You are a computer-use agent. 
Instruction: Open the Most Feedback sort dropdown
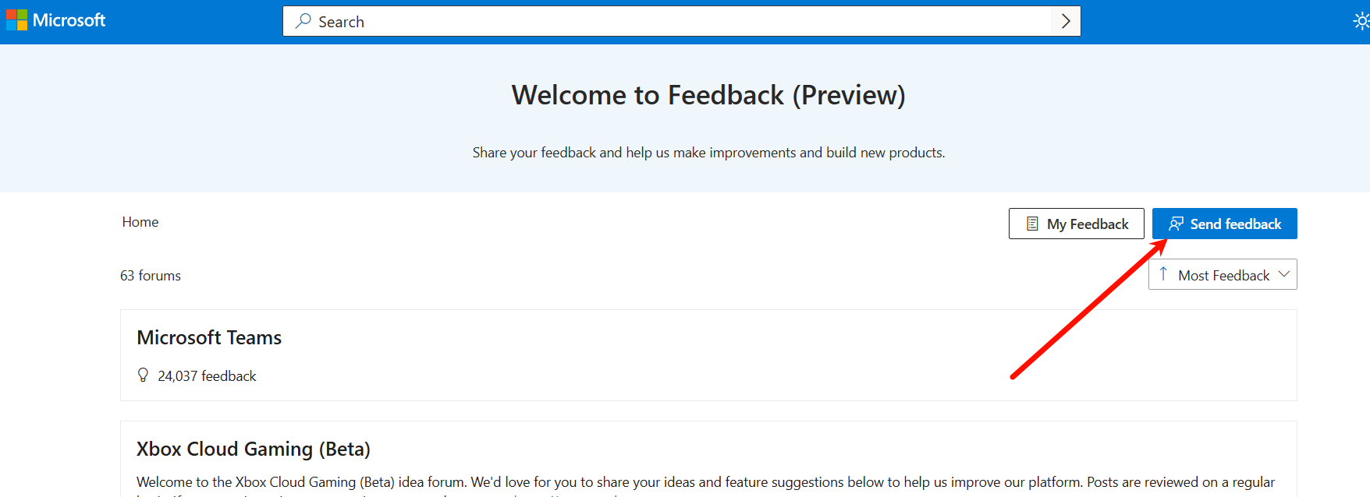pyautogui.click(x=1223, y=274)
